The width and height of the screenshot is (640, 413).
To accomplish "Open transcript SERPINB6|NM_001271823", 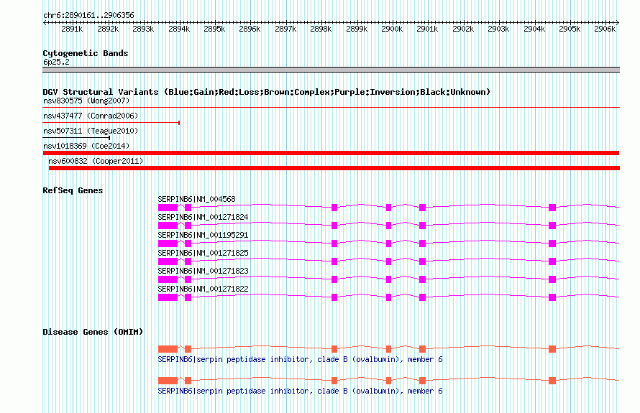I will (203, 271).
